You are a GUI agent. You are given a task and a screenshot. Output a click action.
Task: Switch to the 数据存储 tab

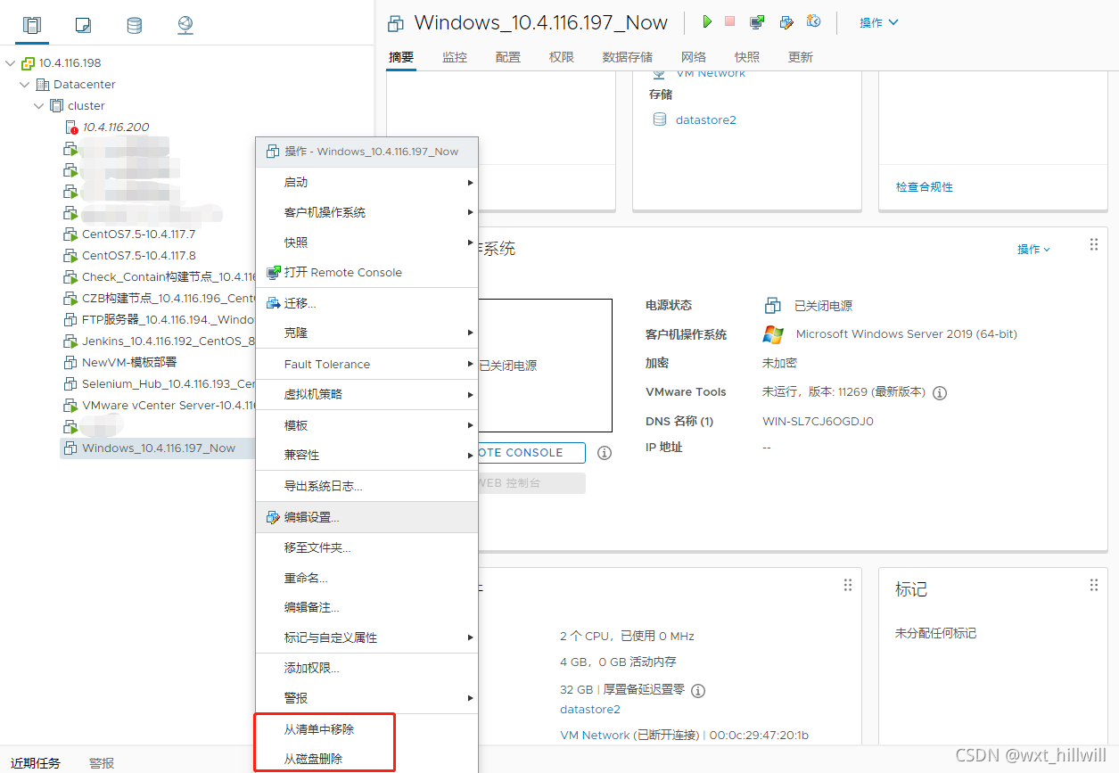pos(628,57)
